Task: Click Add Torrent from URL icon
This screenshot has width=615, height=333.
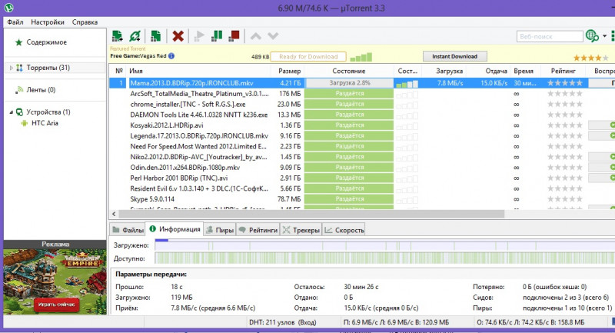Action: (x=135, y=36)
